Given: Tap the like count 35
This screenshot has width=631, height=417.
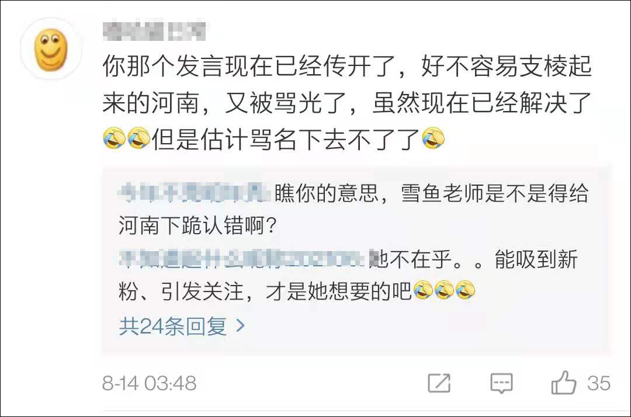Looking at the screenshot, I should pos(598,383).
